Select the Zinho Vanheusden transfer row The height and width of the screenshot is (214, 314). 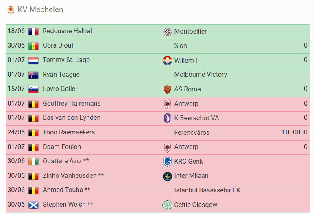(157, 176)
